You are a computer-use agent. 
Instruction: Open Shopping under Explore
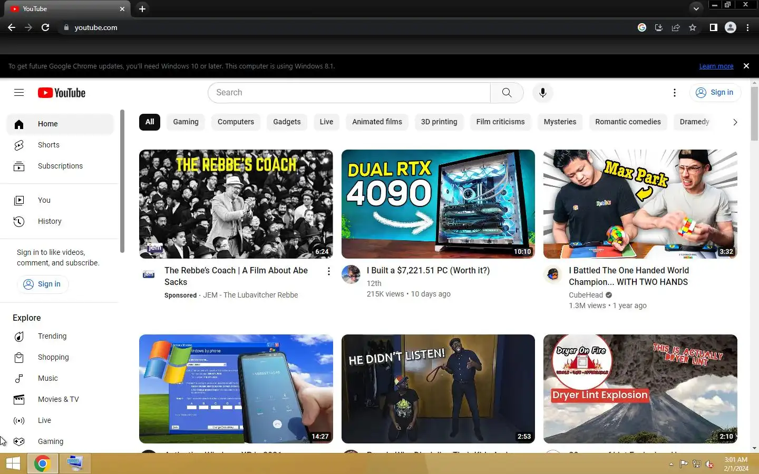[x=60, y=357]
